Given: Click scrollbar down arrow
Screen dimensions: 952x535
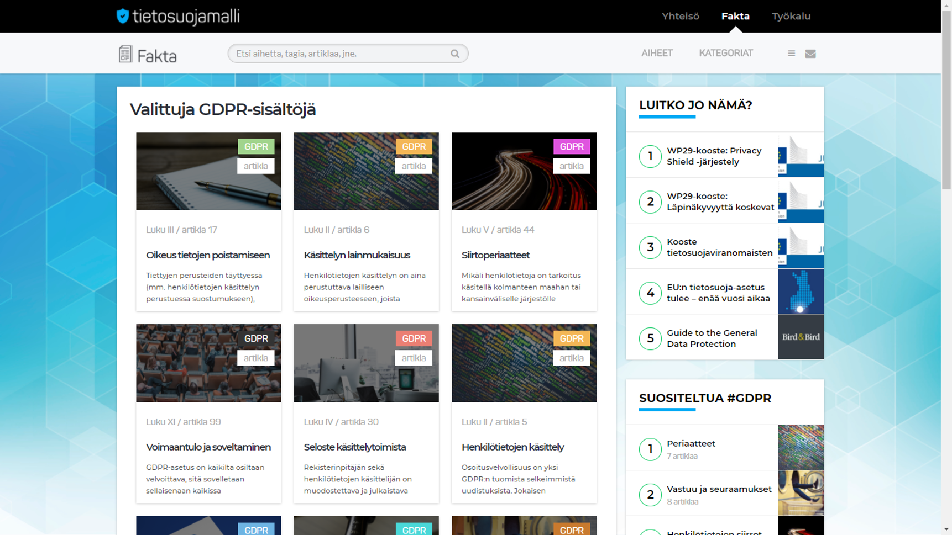Looking at the screenshot, I should pyautogui.click(x=946, y=529).
